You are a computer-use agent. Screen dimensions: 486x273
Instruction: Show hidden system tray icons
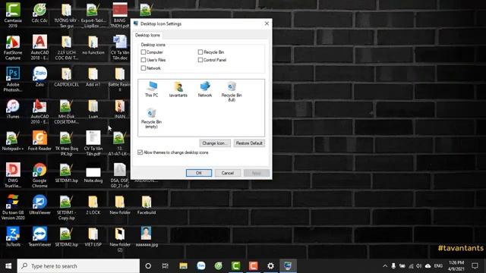385,266
